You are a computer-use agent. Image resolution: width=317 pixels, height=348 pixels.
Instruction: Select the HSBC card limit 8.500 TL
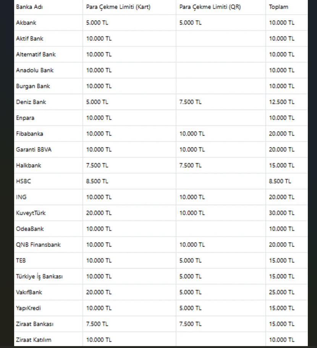pos(97,181)
